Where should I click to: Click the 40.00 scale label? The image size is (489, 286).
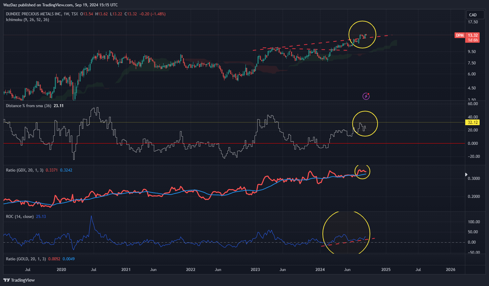[473, 117]
